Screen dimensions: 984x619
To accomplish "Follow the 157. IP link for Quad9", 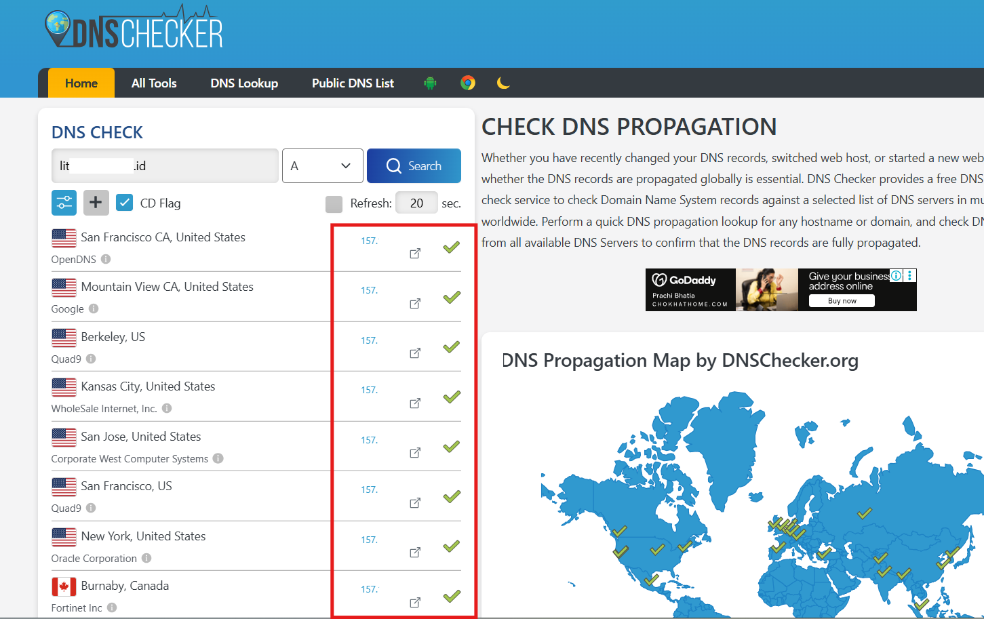I will [x=369, y=340].
